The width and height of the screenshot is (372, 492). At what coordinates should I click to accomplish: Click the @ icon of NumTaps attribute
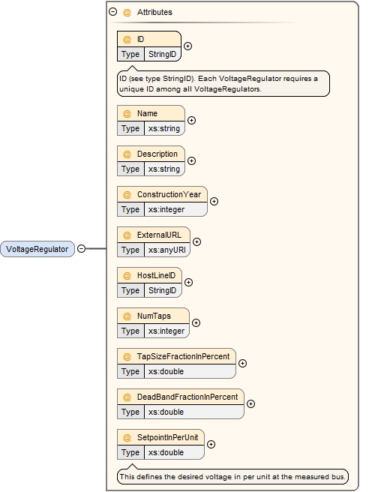click(x=127, y=316)
